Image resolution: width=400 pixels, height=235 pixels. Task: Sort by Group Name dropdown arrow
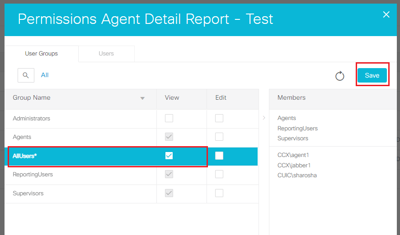pyautogui.click(x=142, y=98)
